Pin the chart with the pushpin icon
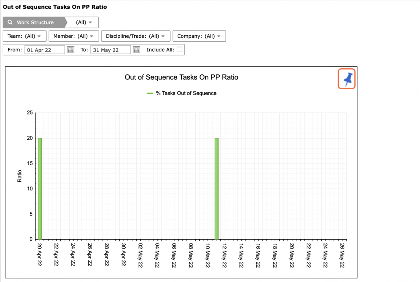Screen dimensions: 420x282 (347, 79)
